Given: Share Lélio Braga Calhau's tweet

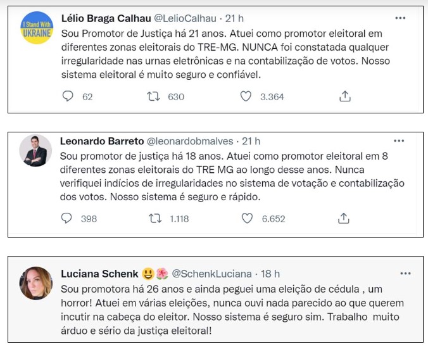Looking at the screenshot, I should [x=345, y=96].
